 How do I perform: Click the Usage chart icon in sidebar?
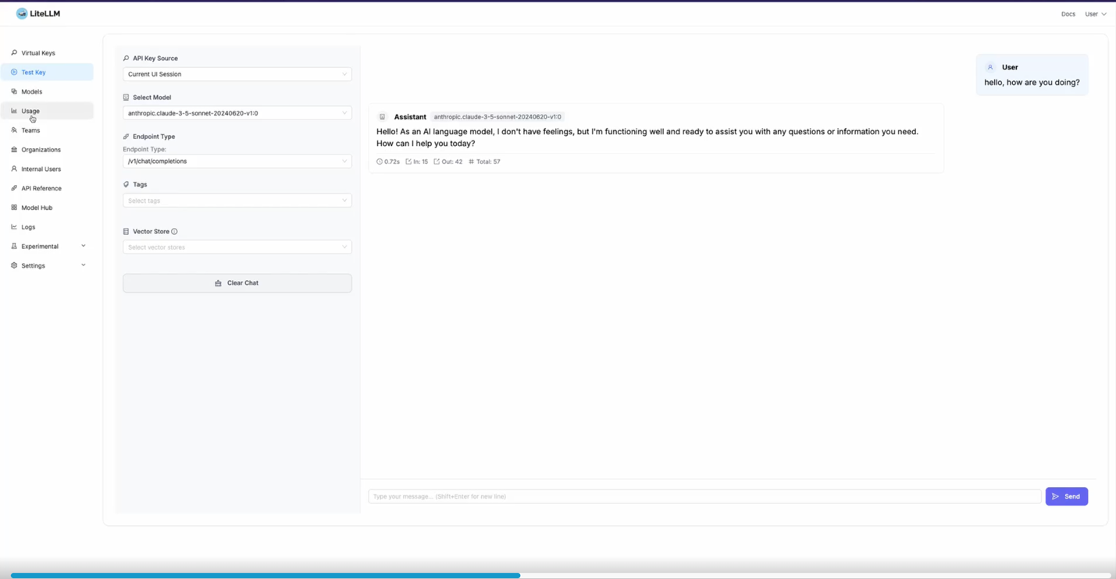point(13,111)
